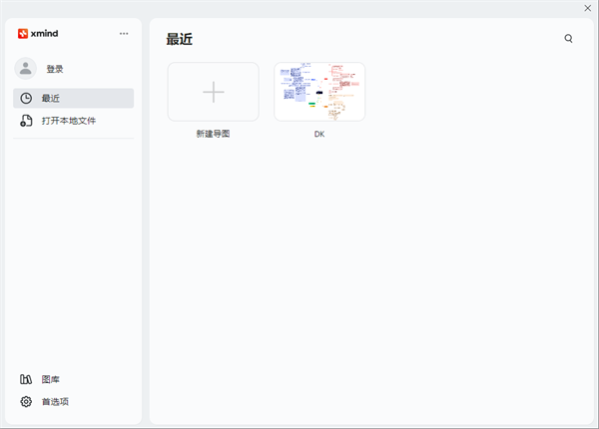
Task: Open the 首选项 preferences label
Action: 55,401
